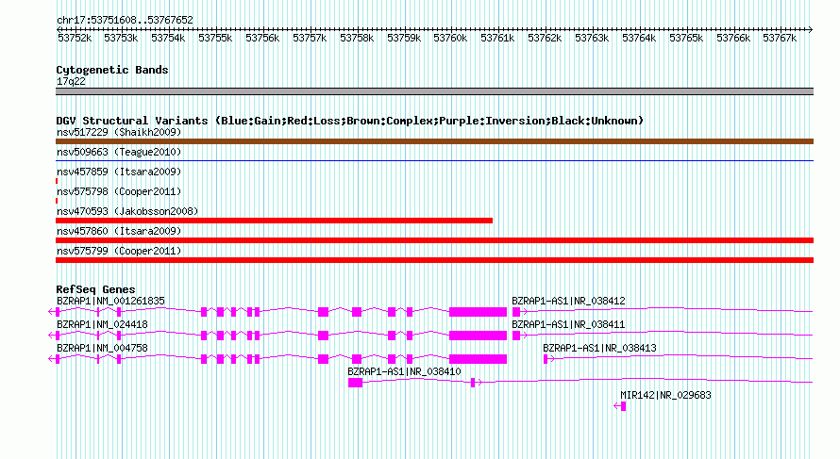840x459 pixels.
Task: Click the wide first exon of BZRAP1-AS1 NR_038410
Action: click(355, 383)
